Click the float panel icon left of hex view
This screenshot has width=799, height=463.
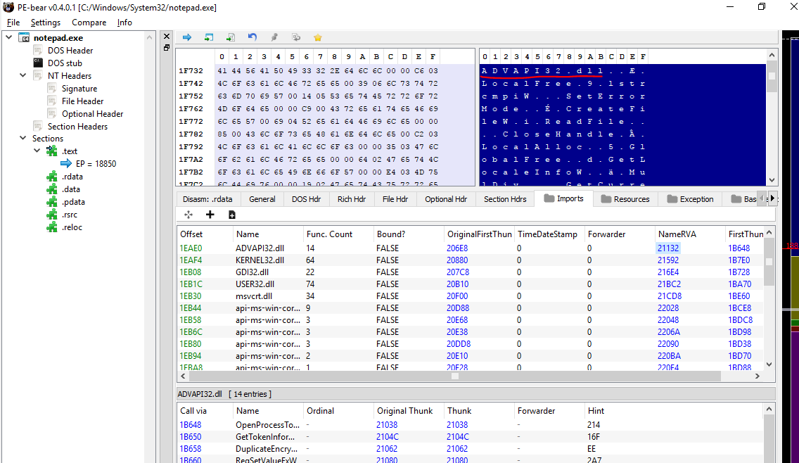167,48
